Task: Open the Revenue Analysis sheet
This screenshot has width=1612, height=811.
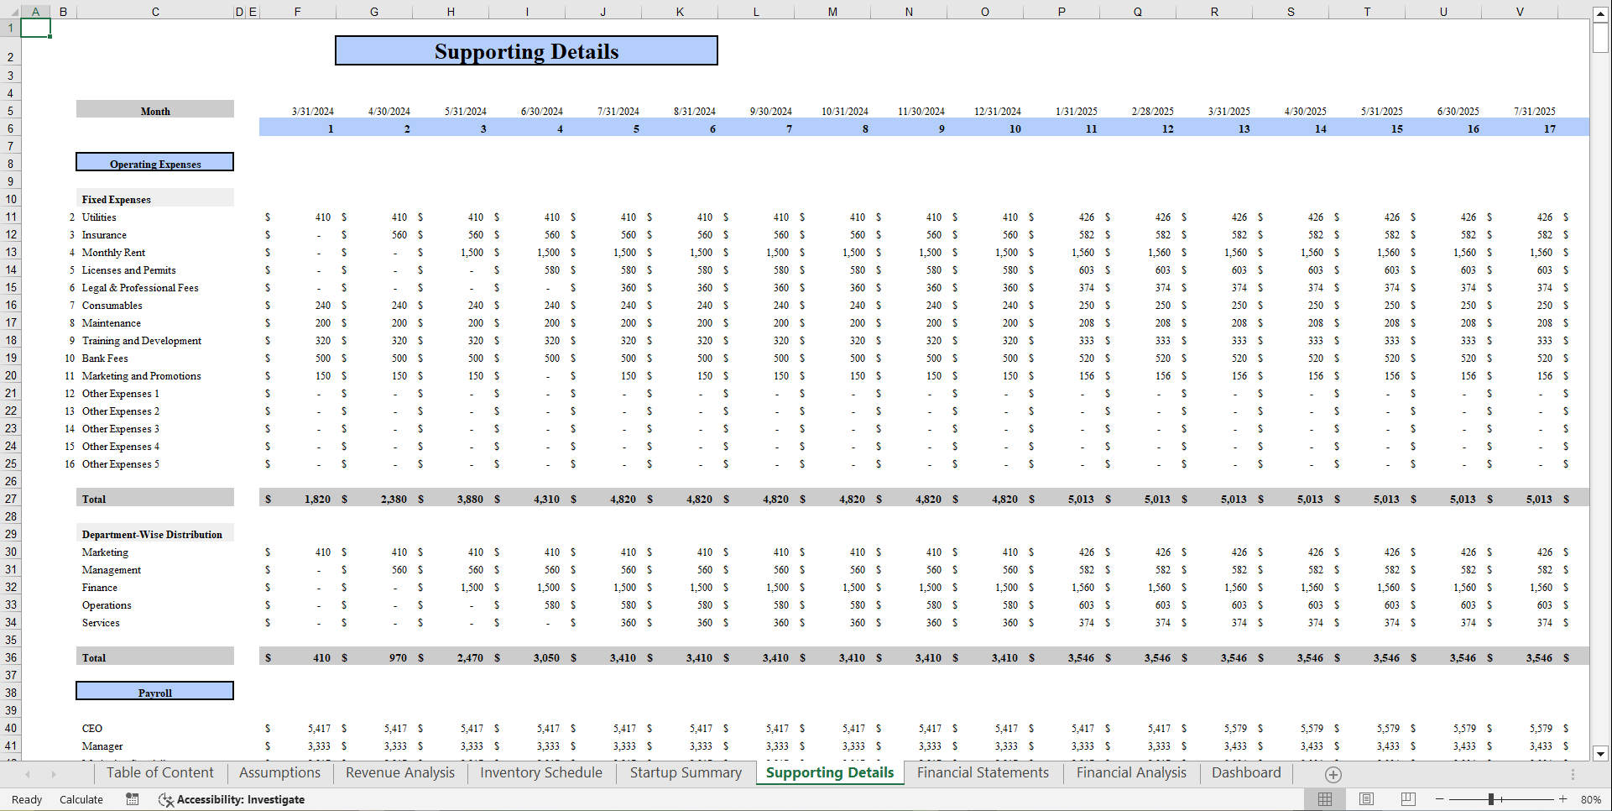Action: [399, 773]
